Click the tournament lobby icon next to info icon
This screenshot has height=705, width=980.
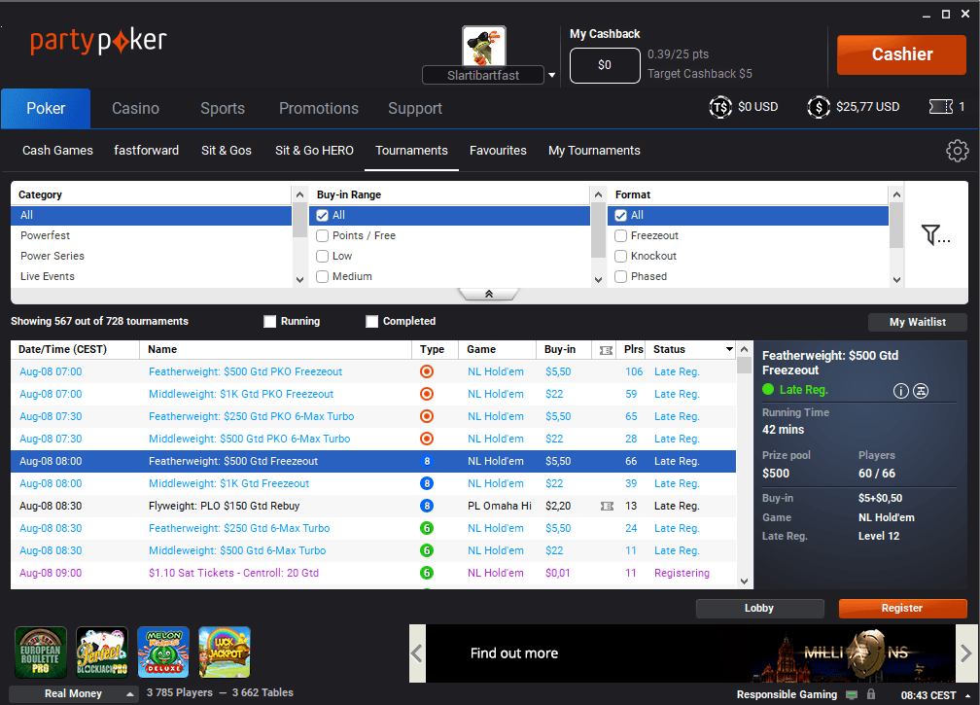tap(921, 391)
